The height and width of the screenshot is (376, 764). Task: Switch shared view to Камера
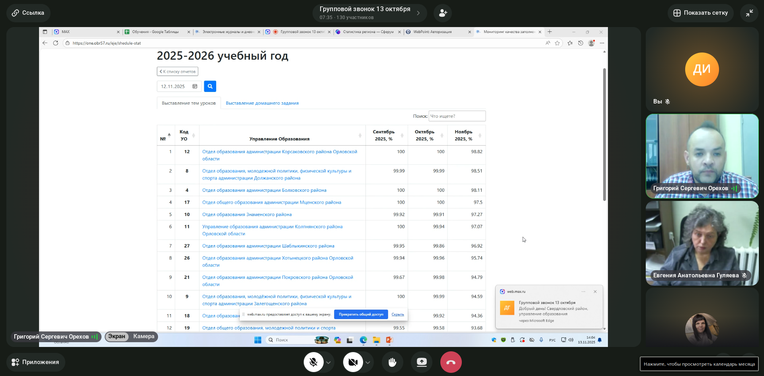click(x=144, y=337)
